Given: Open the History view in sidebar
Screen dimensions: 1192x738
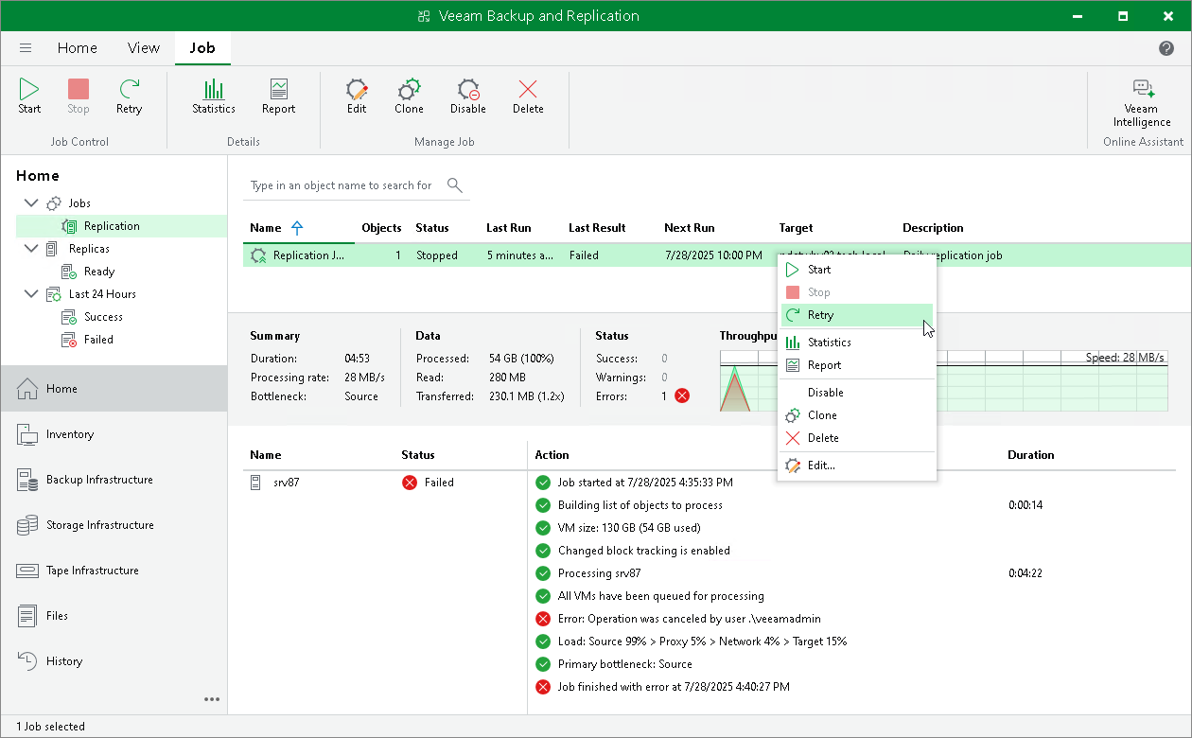Looking at the screenshot, I should (114, 661).
